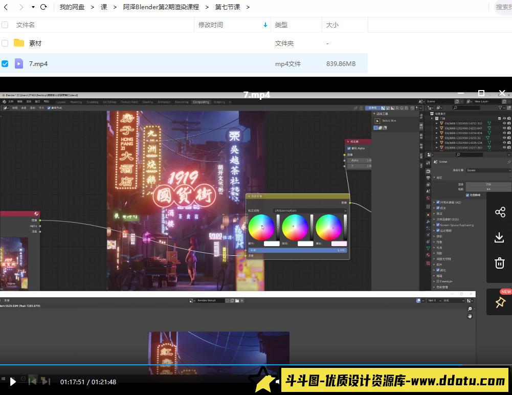Add a new workspace with plus tab
Image resolution: width=512 pixels, height=395 pixels.
(230, 102)
